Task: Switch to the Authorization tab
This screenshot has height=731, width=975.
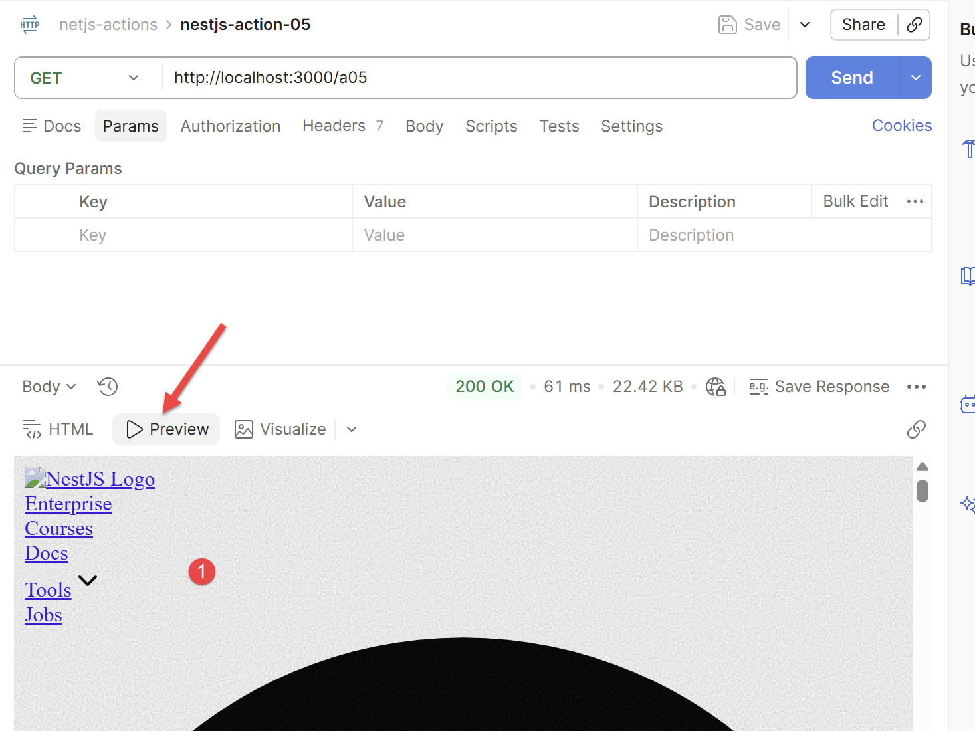Action: 231,126
